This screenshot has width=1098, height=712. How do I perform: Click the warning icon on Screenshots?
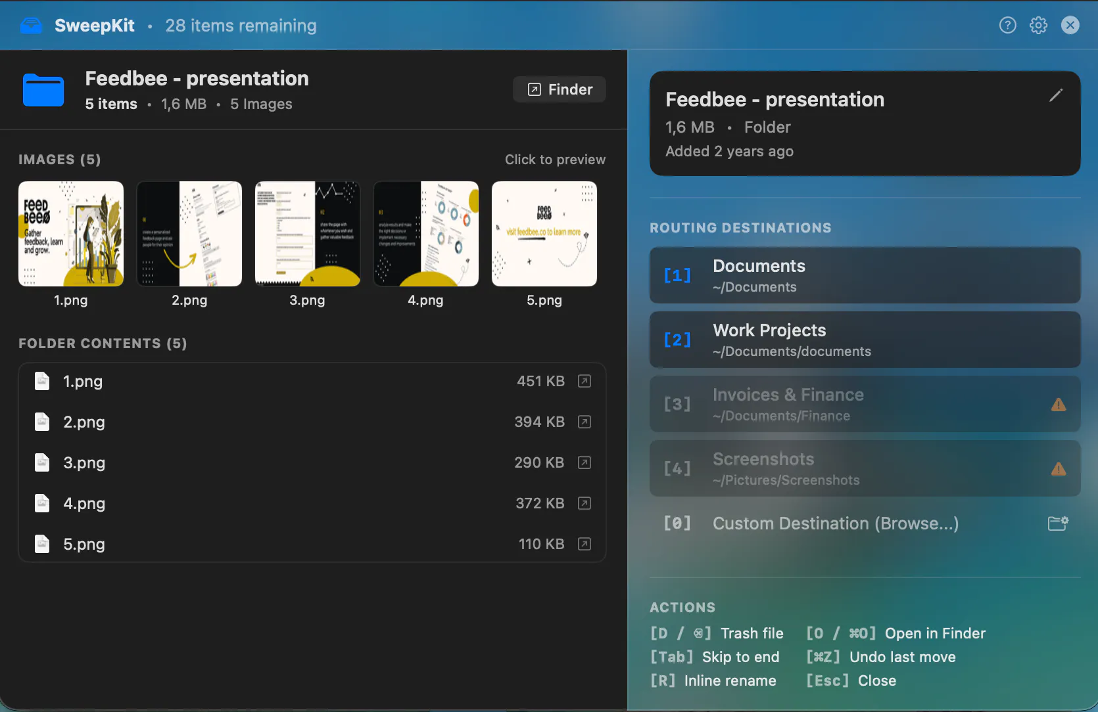(1059, 469)
